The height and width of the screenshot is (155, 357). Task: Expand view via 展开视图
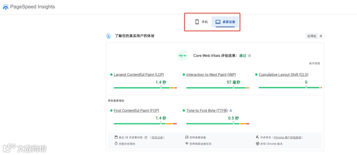click(x=314, y=63)
